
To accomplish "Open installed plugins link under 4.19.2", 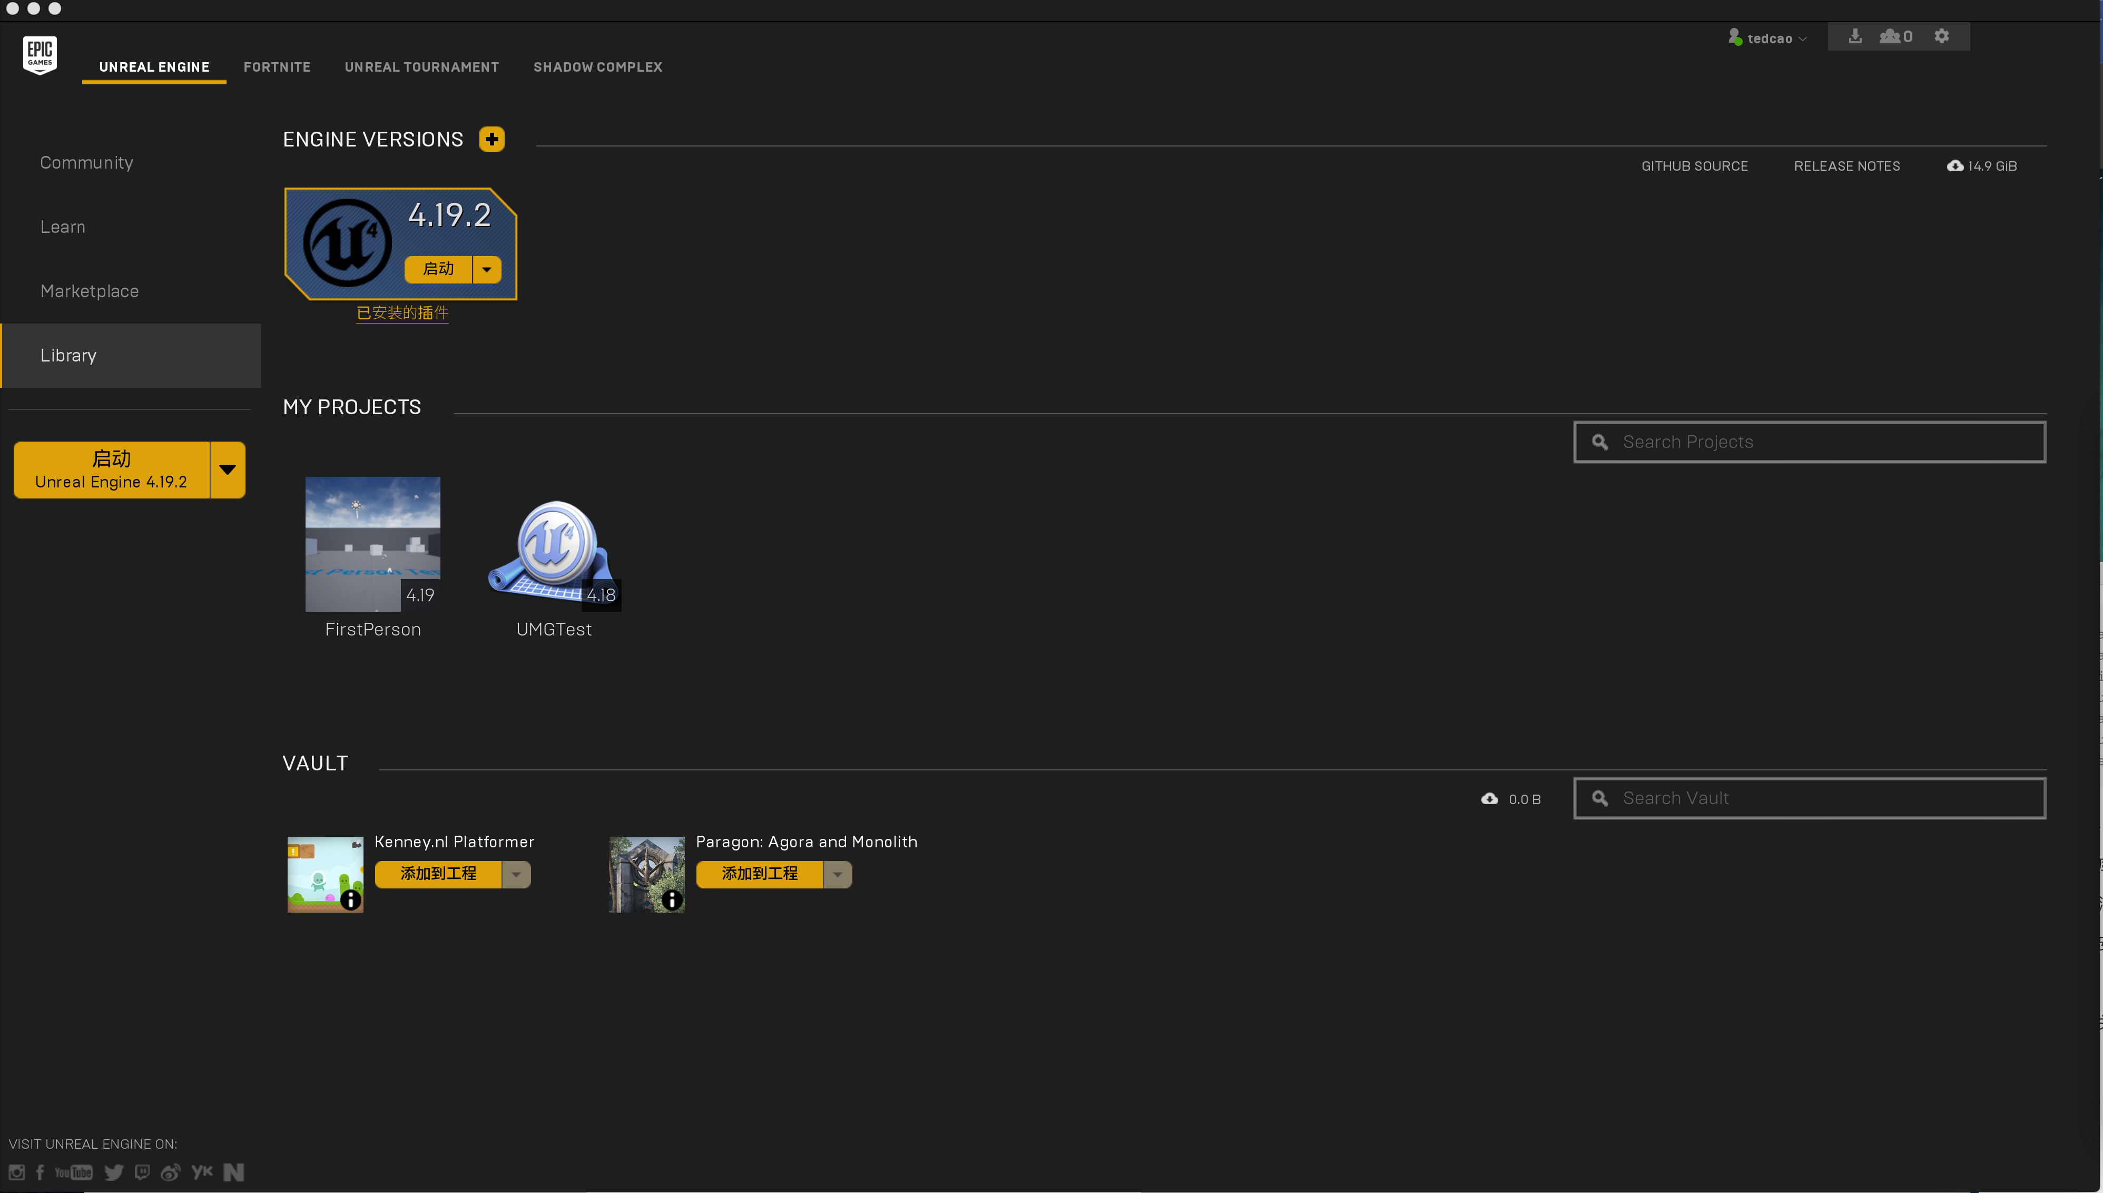I will (402, 313).
